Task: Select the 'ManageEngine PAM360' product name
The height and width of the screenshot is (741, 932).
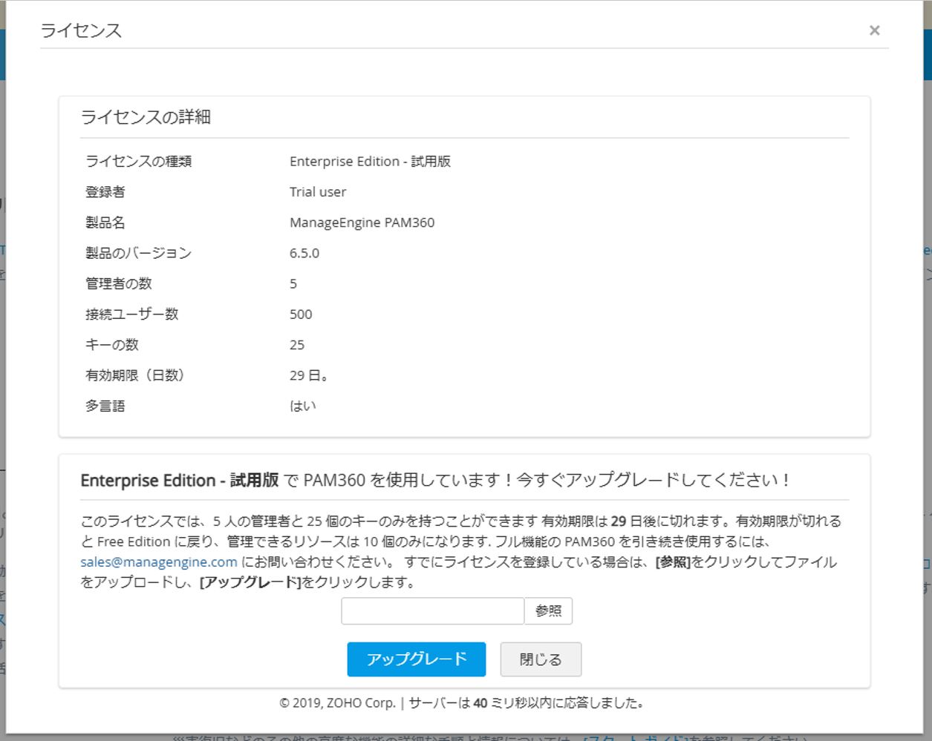Action: [362, 222]
